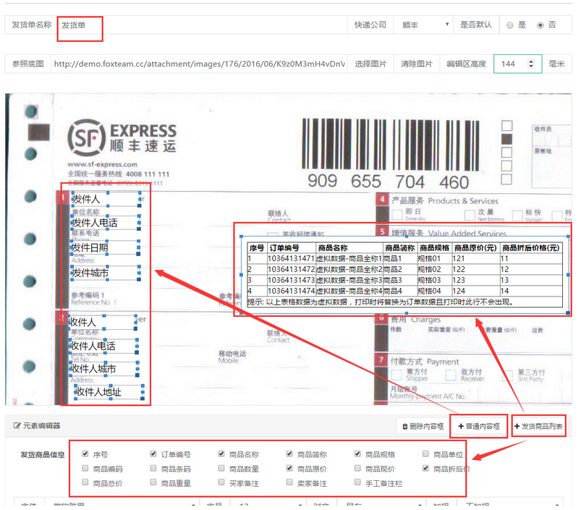The image size is (581, 510).
Task: Toggle the 商品折后价 checkbox
Action: [x=427, y=469]
